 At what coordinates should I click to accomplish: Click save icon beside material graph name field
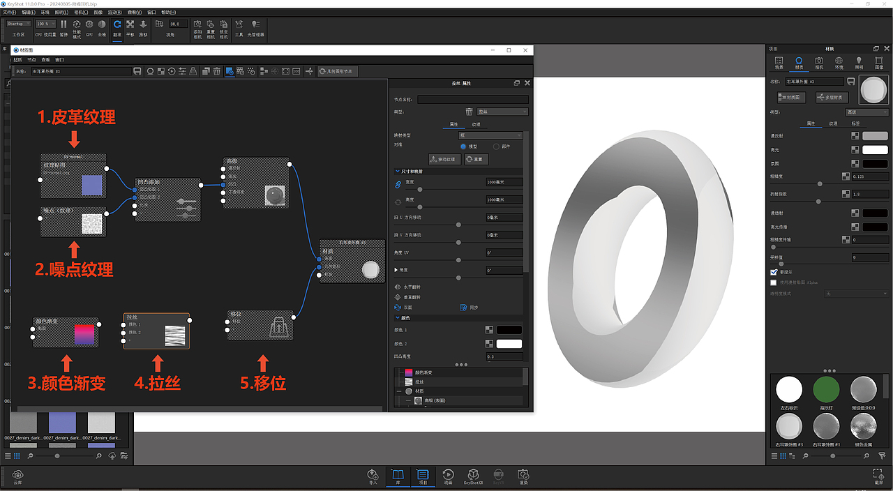tap(137, 71)
